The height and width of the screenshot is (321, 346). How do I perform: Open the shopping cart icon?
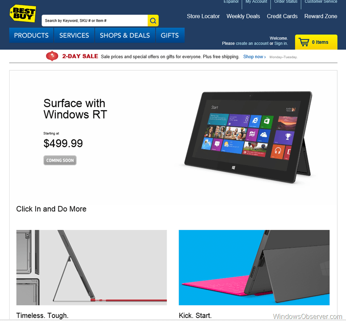click(x=304, y=42)
